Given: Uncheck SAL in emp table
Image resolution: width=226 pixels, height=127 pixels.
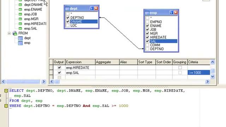Looking at the screenshot, I should [147, 41].
